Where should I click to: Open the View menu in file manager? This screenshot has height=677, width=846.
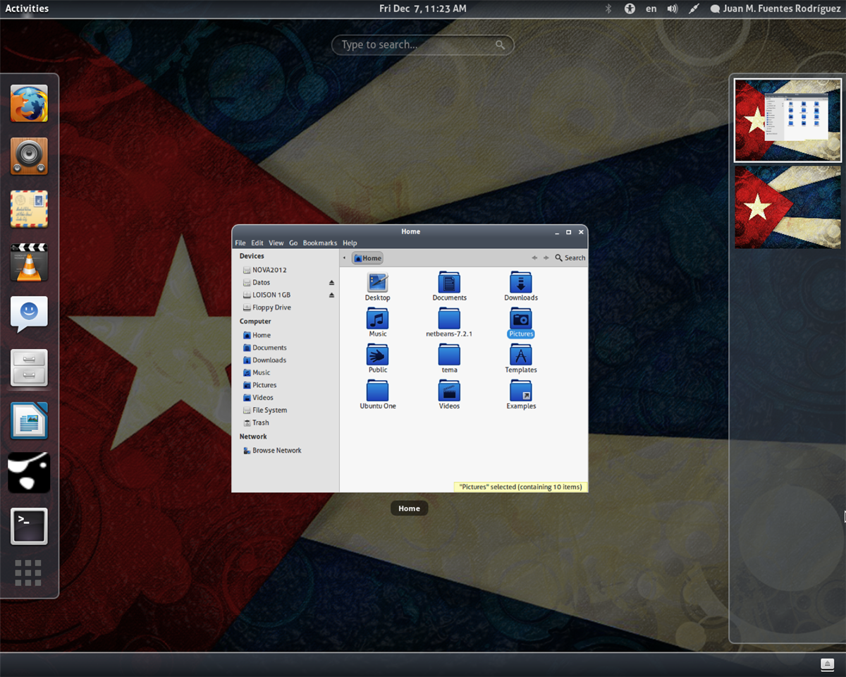pyautogui.click(x=276, y=243)
